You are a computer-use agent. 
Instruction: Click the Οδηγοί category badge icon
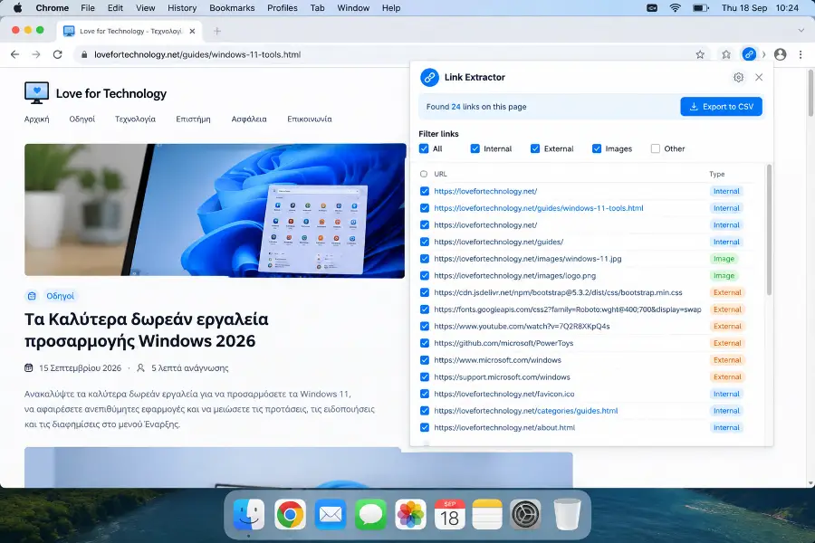pyautogui.click(x=32, y=296)
